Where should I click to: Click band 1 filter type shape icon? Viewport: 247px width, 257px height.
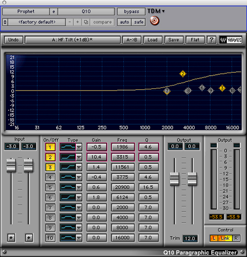coord(68,147)
